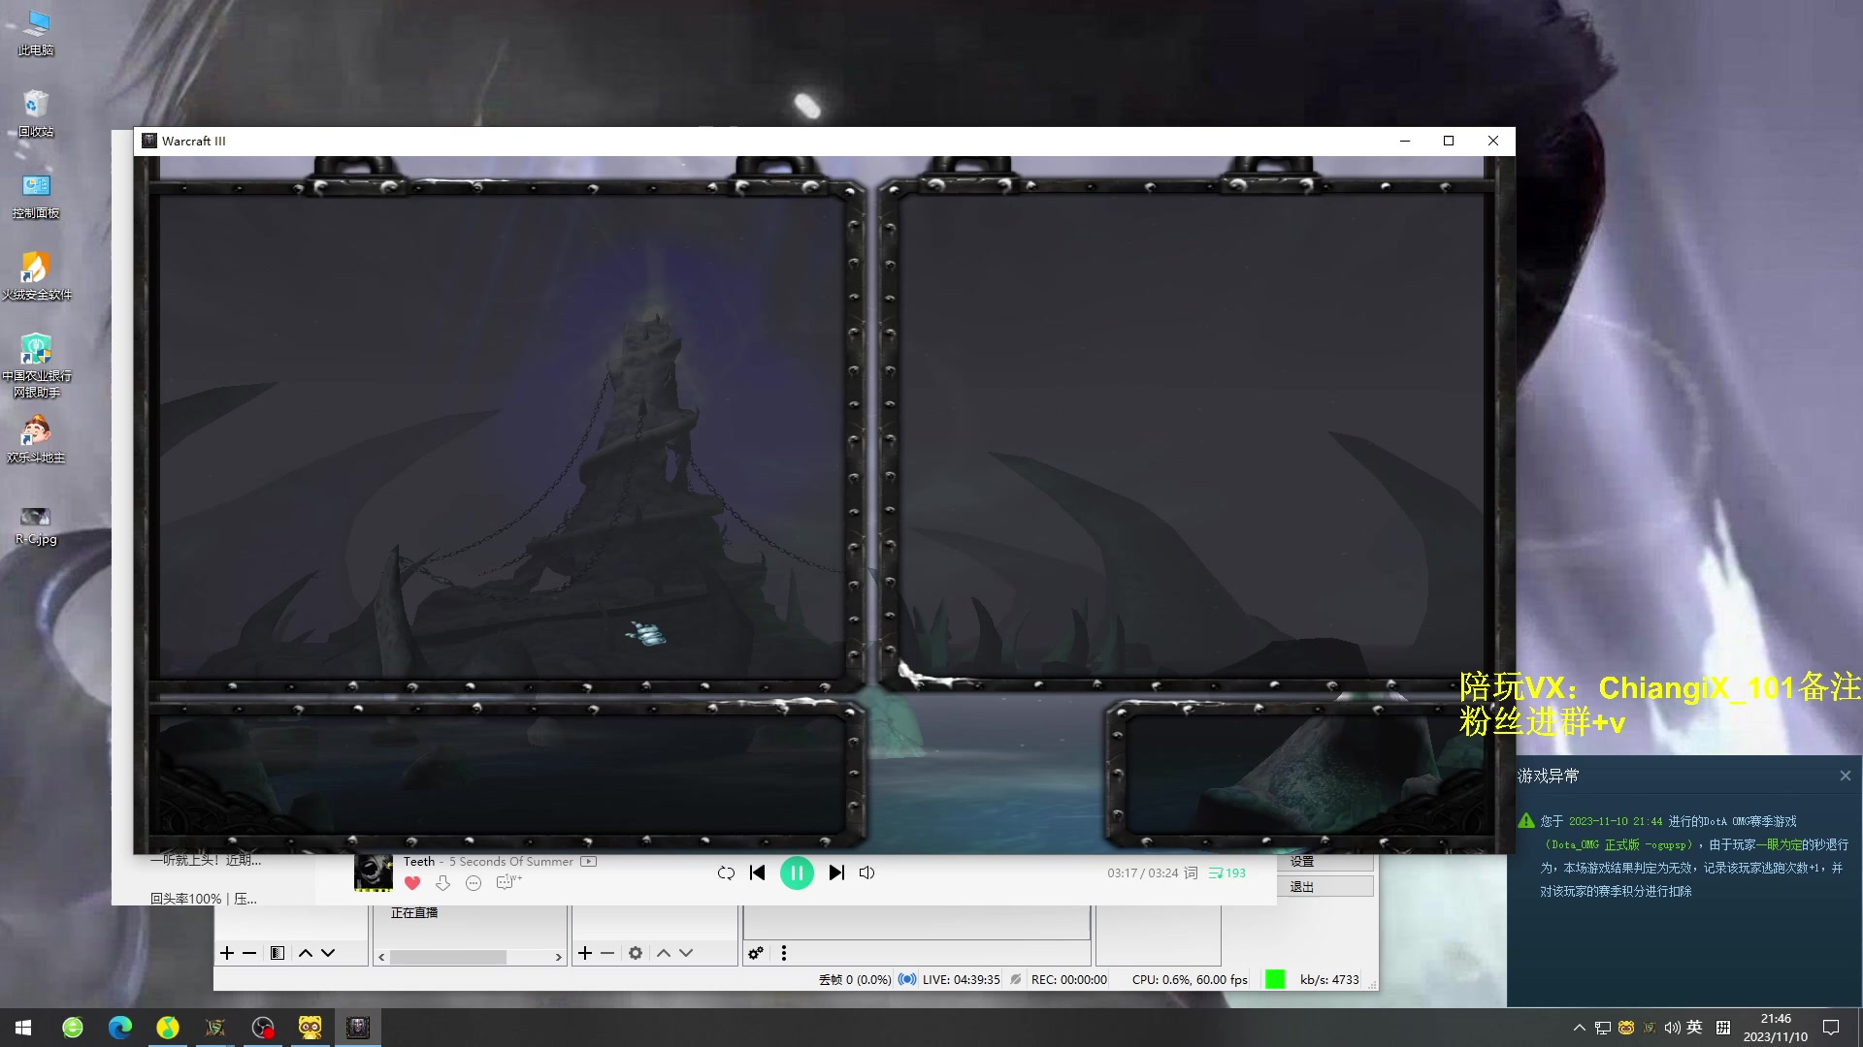Open the Windows notification center icon
Screen dimensions: 1863x1047
[x=1831, y=1028]
